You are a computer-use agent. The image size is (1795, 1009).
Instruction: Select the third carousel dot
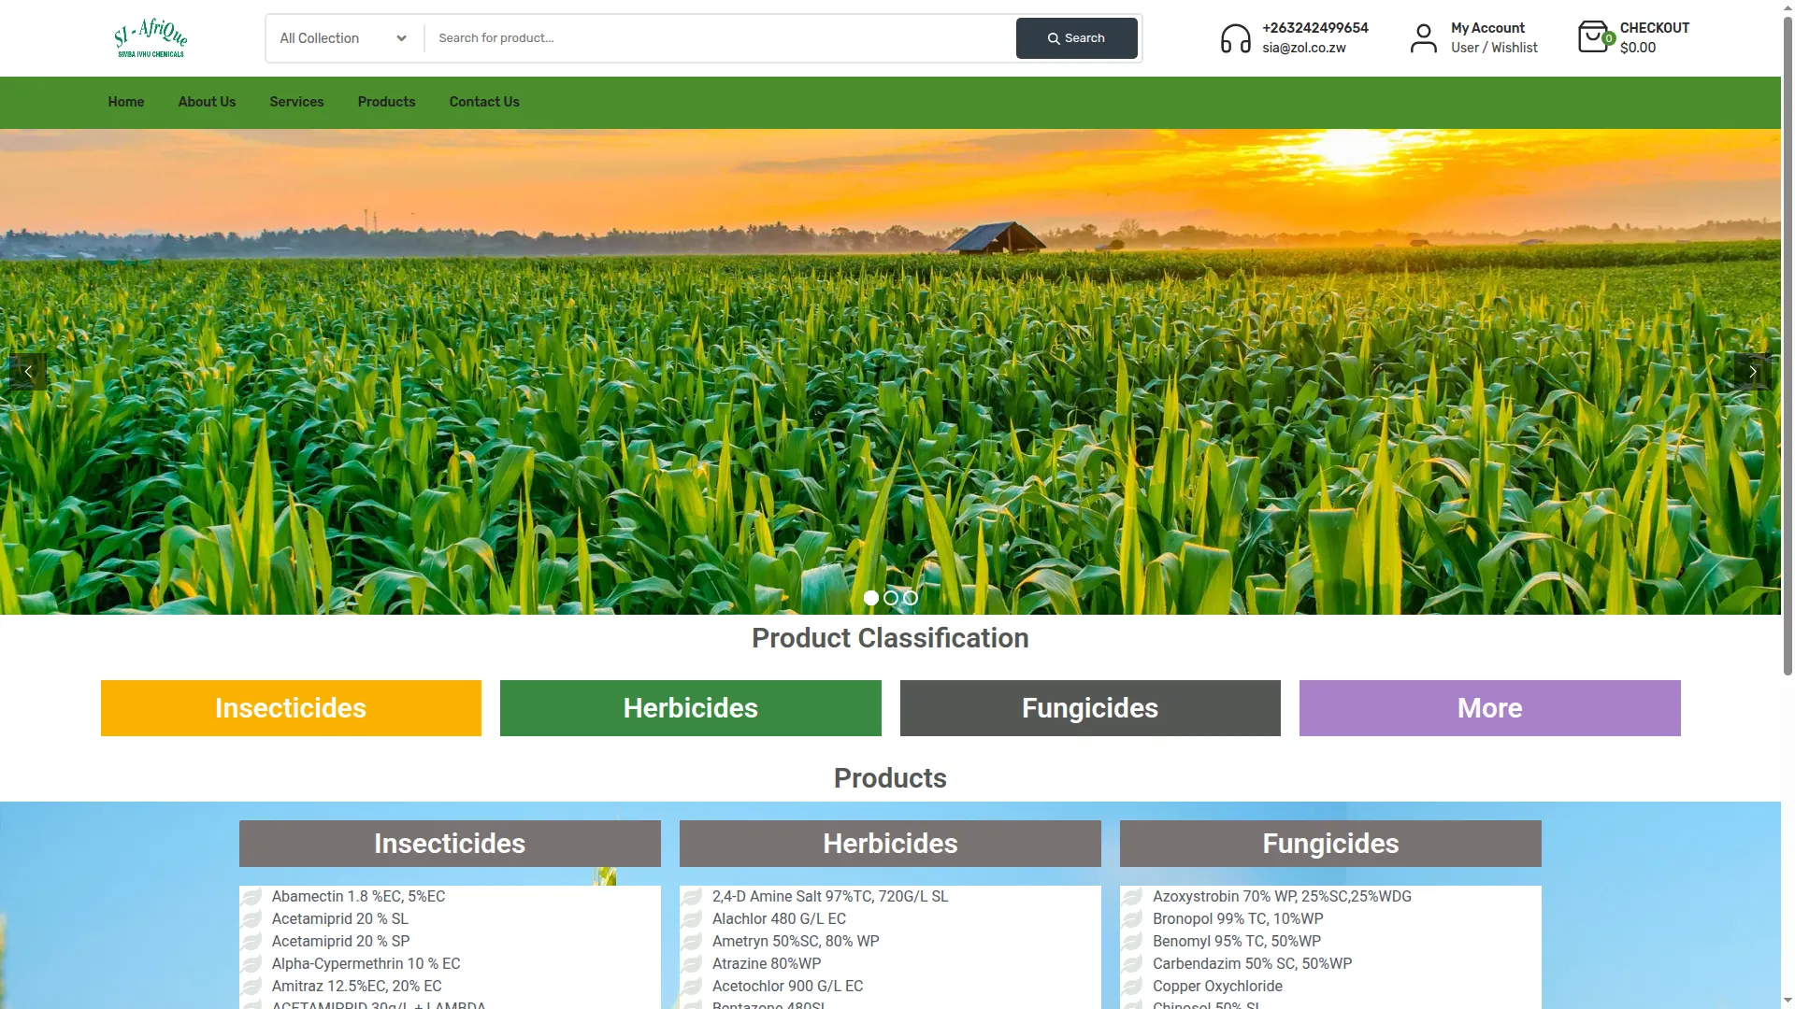click(x=911, y=598)
